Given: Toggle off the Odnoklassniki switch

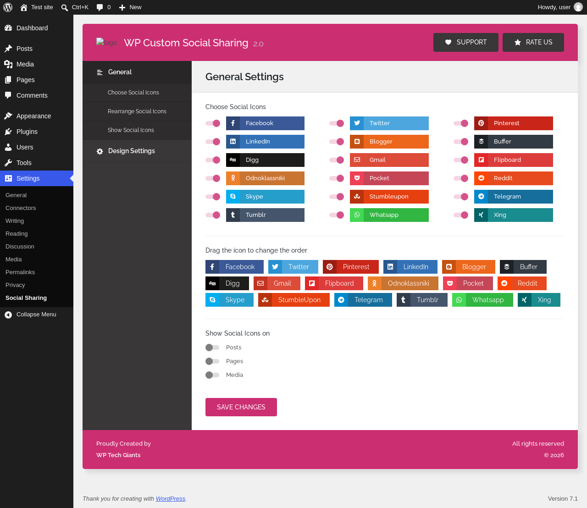Looking at the screenshot, I should [x=213, y=178].
